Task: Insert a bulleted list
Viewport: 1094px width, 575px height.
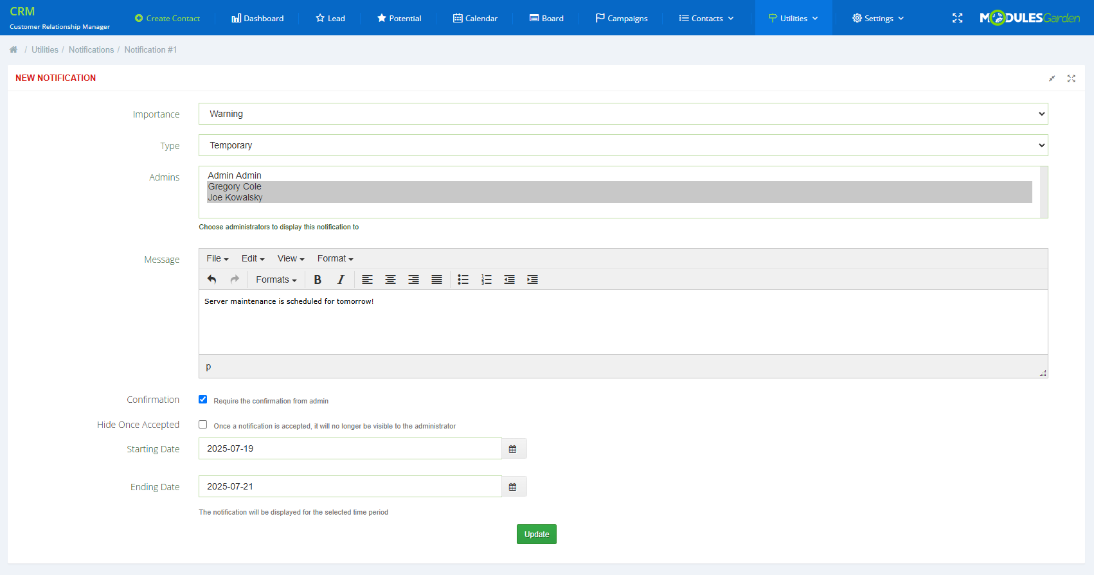Action: [x=463, y=279]
